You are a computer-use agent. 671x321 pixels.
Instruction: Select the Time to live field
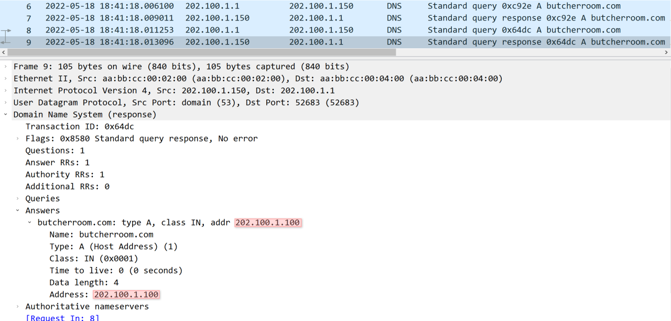tap(116, 271)
